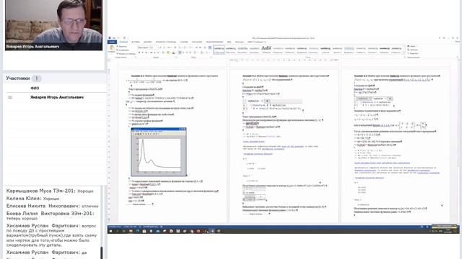Viewport: 462px width, 259px height.
Task: Click the taskbar clock
Action: (x=448, y=231)
